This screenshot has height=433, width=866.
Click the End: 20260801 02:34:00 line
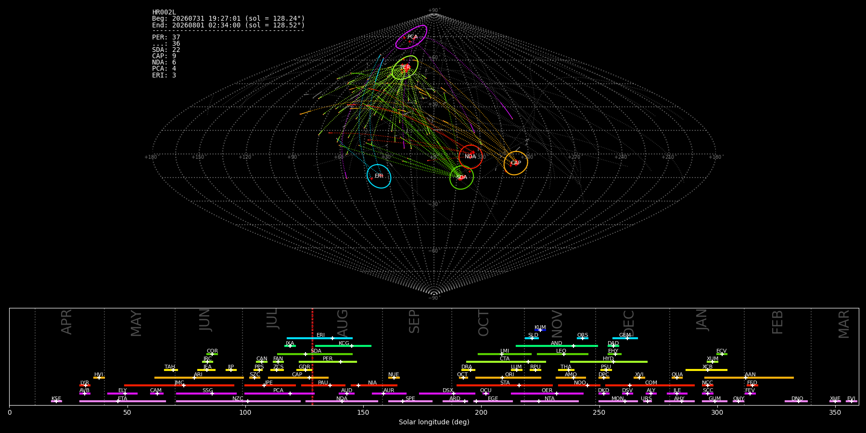229,25
